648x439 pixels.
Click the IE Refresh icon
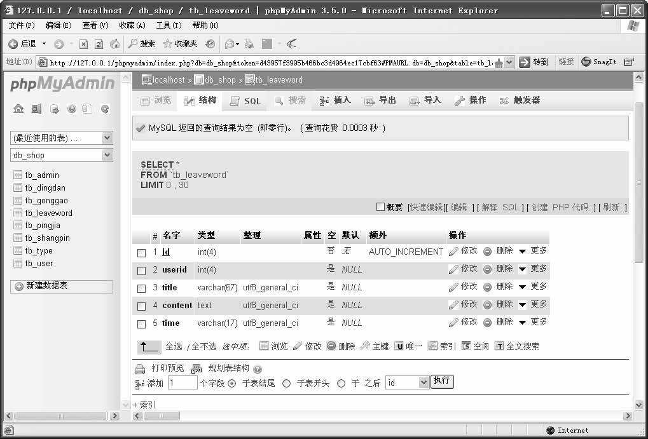pos(99,44)
